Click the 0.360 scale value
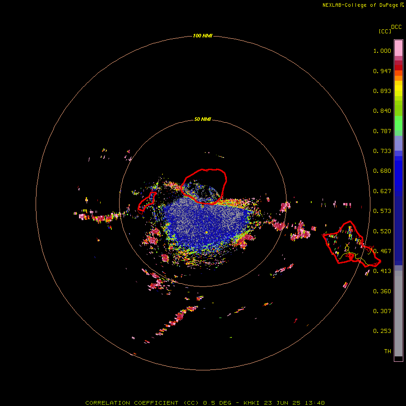Viewport: 406px width, 406px height. coord(382,291)
